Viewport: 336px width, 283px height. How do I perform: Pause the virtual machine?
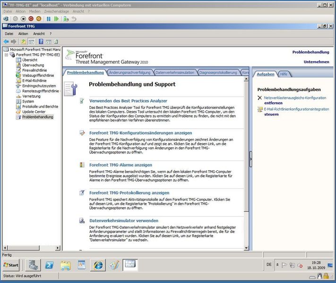click(49, 19)
